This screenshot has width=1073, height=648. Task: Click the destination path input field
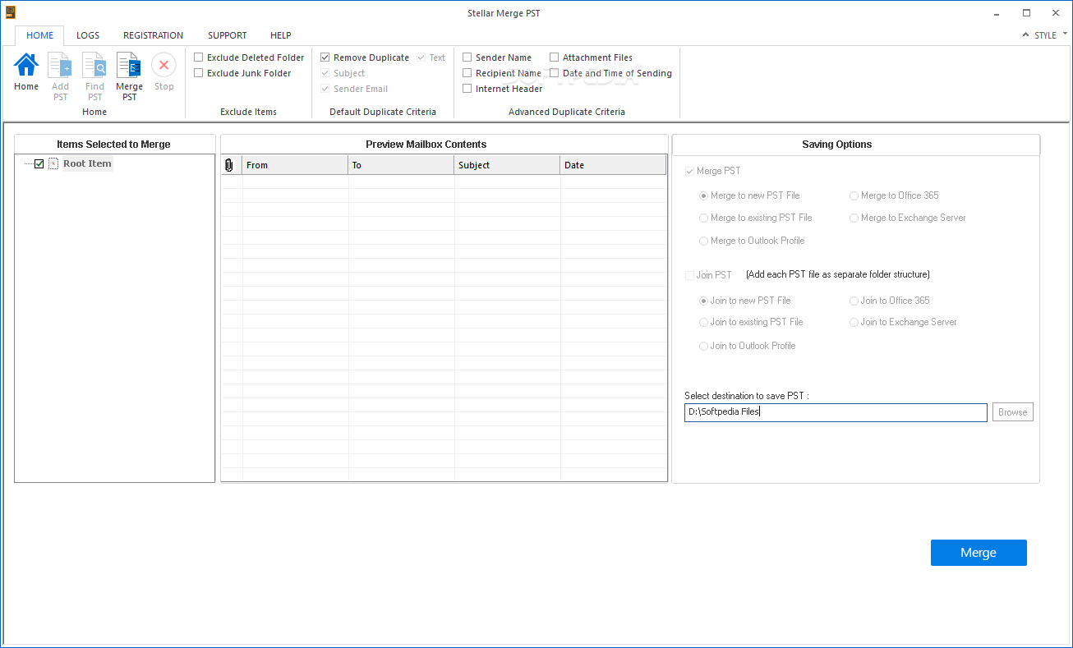(x=836, y=412)
